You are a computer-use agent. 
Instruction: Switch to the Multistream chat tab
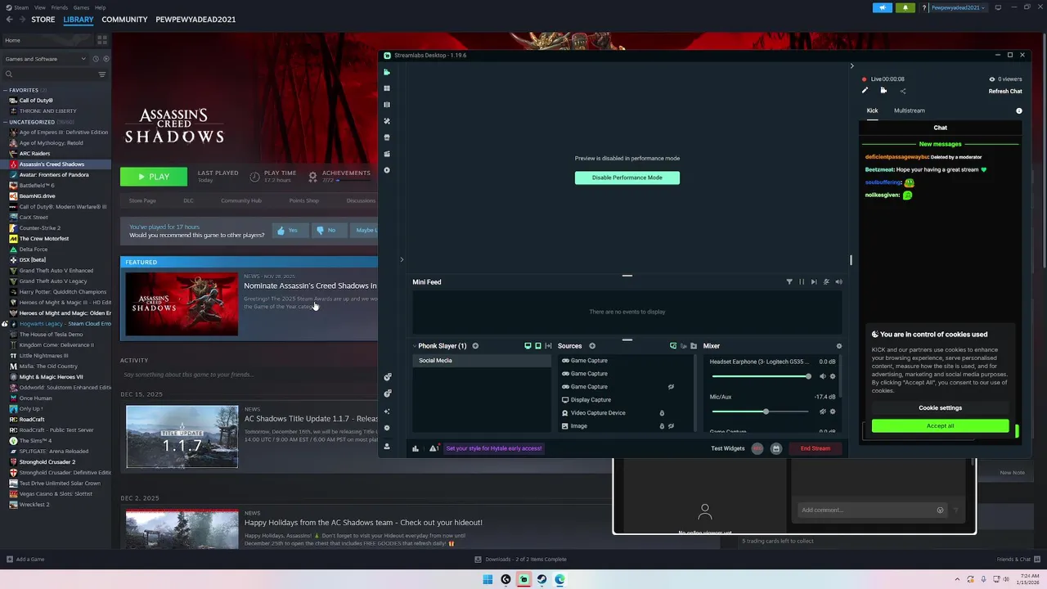[910, 110]
